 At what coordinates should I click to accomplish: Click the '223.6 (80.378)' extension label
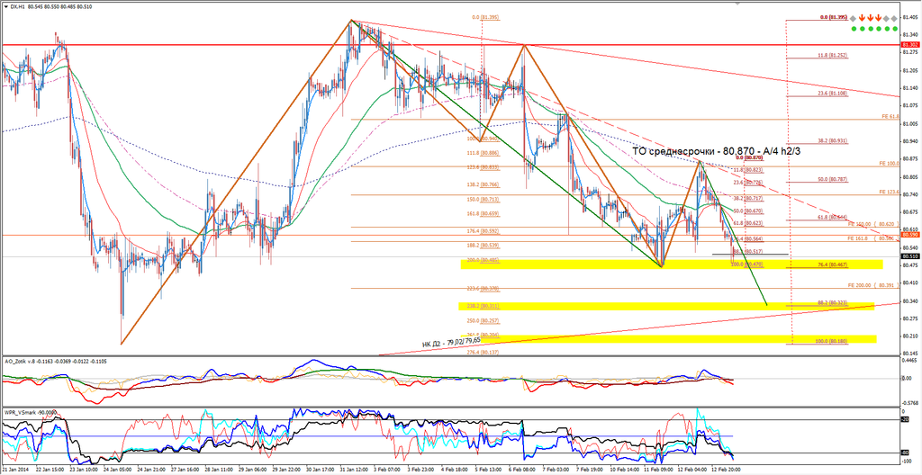point(484,289)
